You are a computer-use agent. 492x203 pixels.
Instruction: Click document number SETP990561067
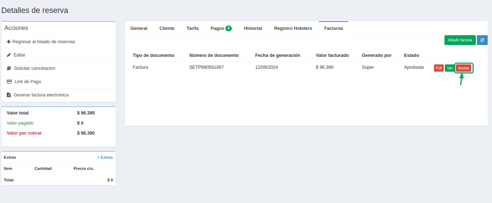coord(207,67)
